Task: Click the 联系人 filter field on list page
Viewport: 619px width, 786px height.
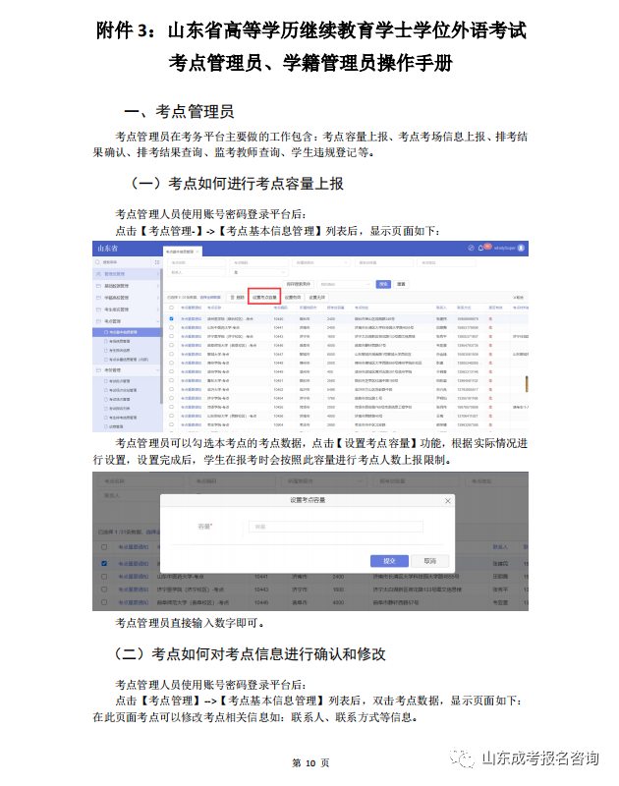Action: pyautogui.click(x=197, y=272)
